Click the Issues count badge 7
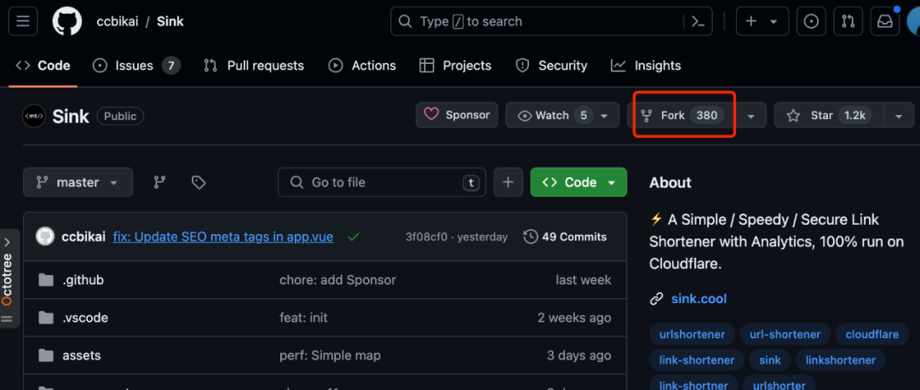Viewport: 920px width, 390px height. pos(170,66)
